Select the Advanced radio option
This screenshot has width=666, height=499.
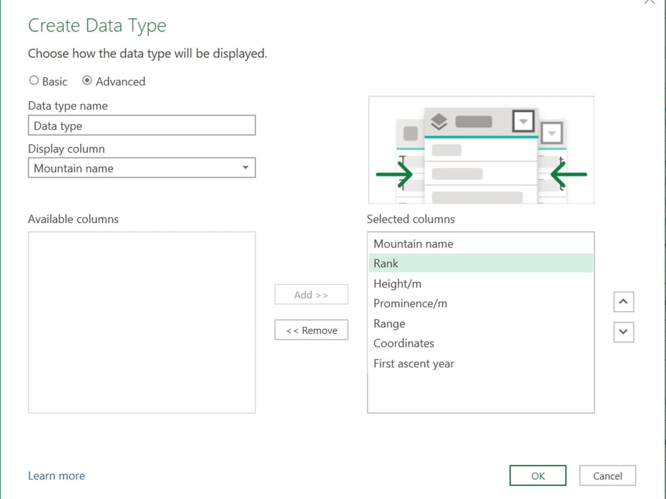(x=87, y=81)
